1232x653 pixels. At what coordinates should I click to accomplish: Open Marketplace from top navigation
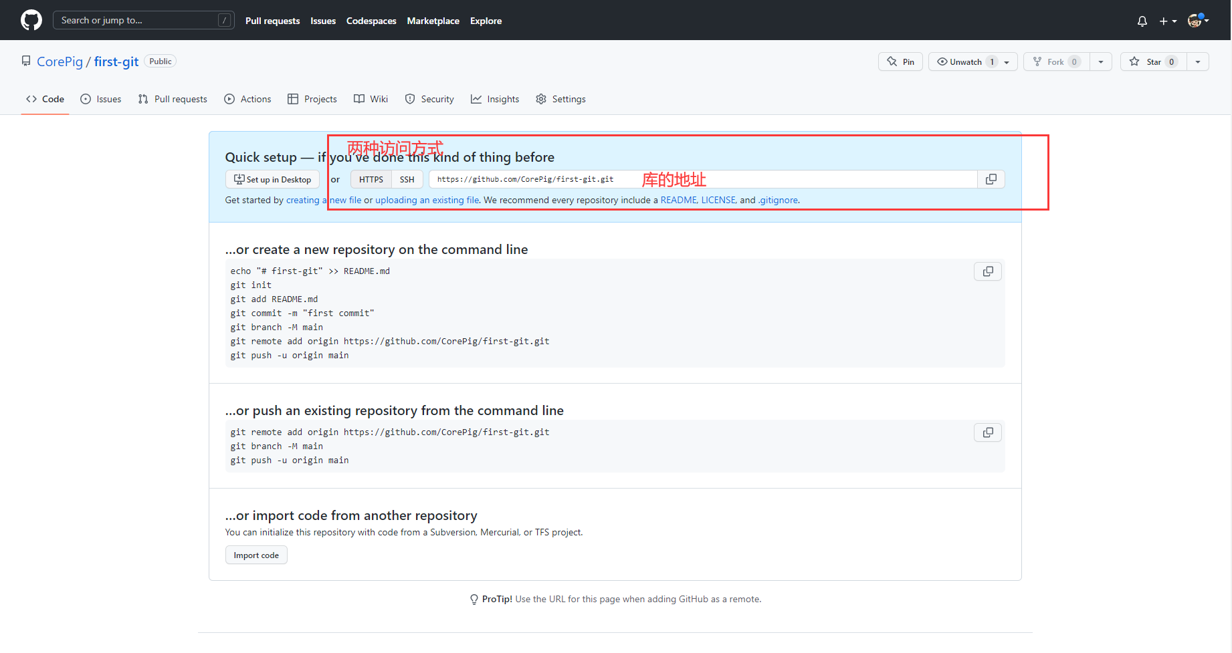(x=433, y=21)
